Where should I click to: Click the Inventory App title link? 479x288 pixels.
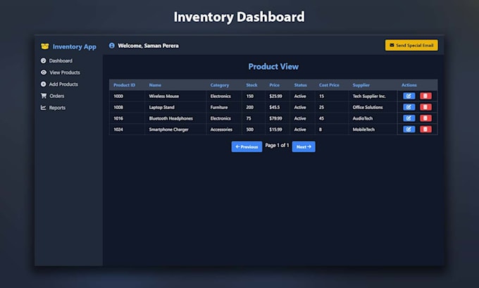pyautogui.click(x=74, y=46)
